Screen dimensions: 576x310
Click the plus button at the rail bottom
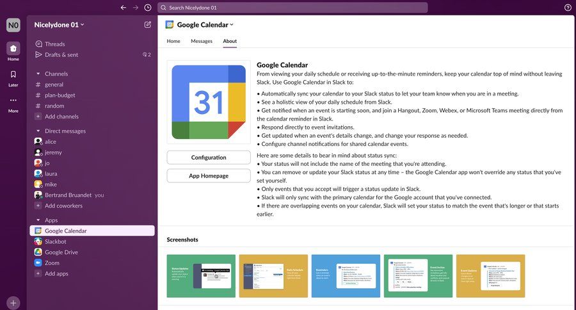[13, 303]
